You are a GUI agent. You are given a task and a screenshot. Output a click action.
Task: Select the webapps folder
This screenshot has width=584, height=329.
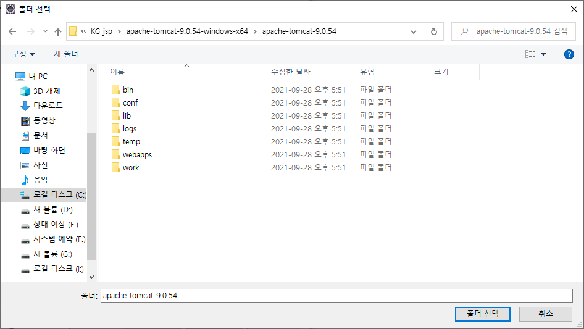point(137,155)
